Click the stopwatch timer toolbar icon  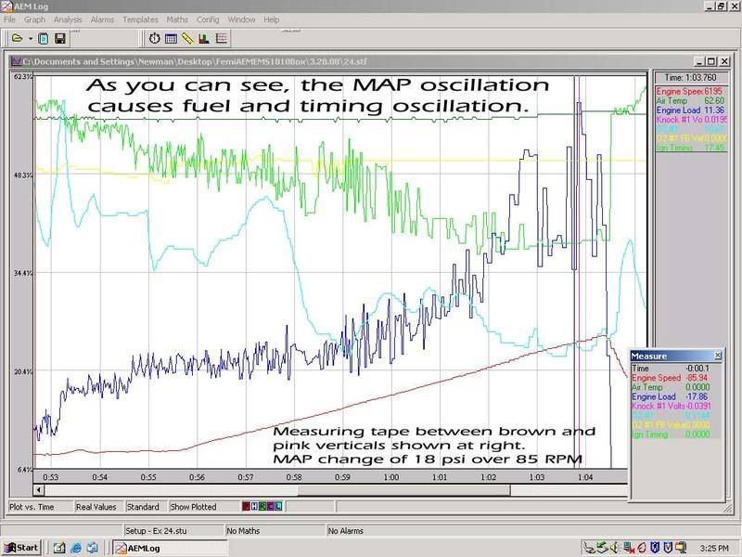point(154,39)
